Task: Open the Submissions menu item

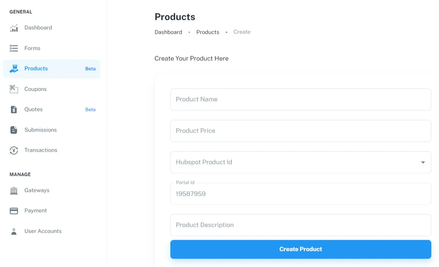Action: pyautogui.click(x=41, y=130)
